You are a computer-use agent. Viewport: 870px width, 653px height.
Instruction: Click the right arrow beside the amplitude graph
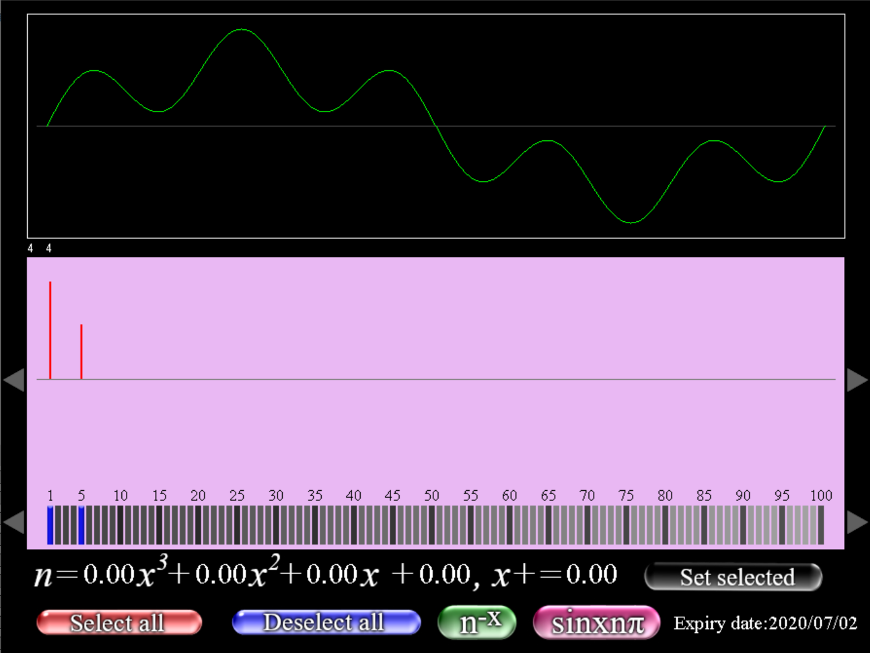pyautogui.click(x=858, y=380)
